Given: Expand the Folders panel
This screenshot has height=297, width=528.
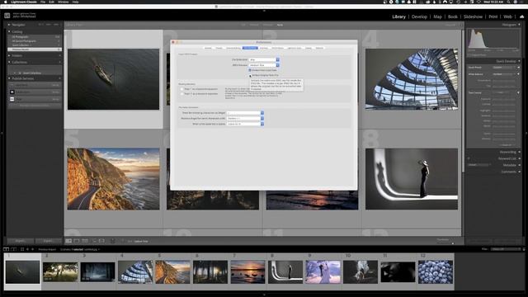Looking at the screenshot, I should tap(9, 55).
